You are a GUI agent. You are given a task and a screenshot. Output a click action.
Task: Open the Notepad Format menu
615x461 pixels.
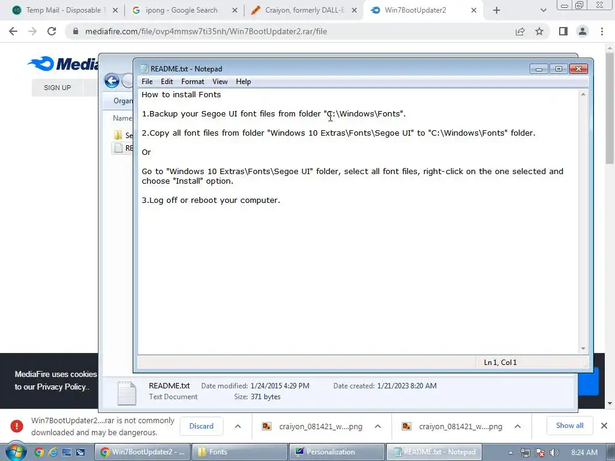[x=193, y=82]
